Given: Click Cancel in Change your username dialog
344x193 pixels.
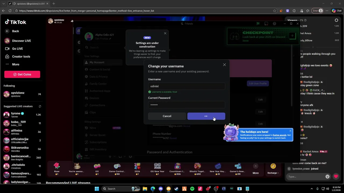Looking at the screenshot, I should (167, 116).
